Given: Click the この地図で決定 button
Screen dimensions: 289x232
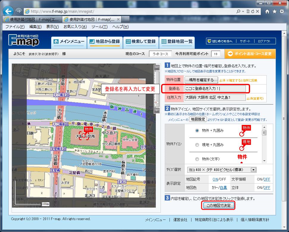Looking at the screenshot, I should pyautogui.click(x=218, y=205).
